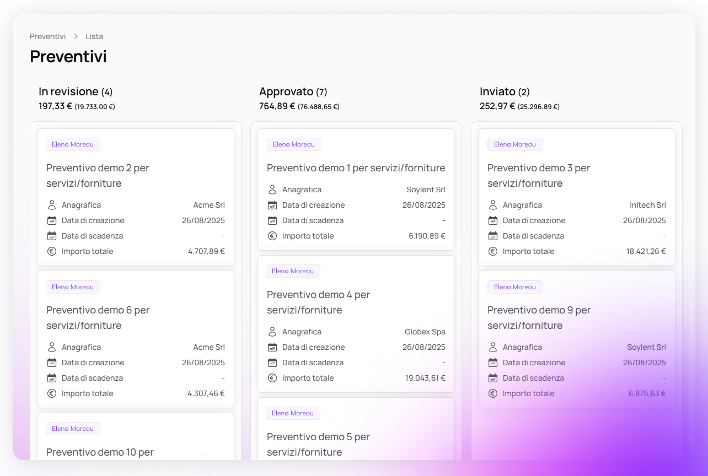Click the person icon in Preventivo demo 2 card
Viewport: 708px width, 476px height.
click(52, 205)
